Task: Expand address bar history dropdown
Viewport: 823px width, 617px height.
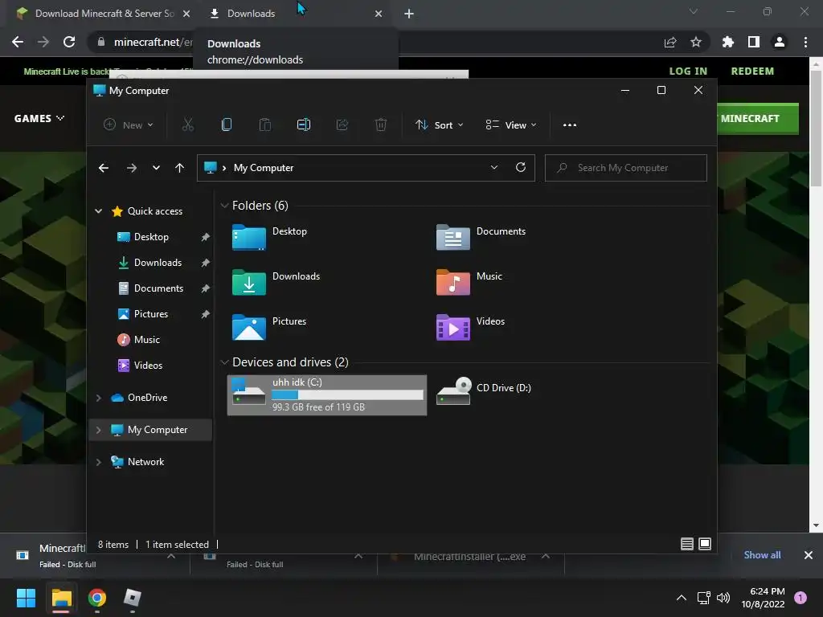Action: [x=494, y=167]
